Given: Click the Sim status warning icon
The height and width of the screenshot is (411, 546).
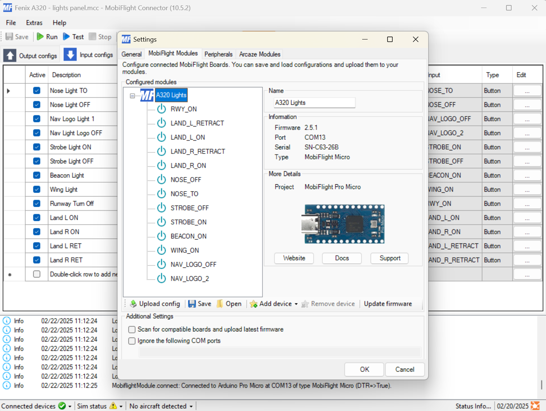Looking at the screenshot, I should click(x=113, y=406).
